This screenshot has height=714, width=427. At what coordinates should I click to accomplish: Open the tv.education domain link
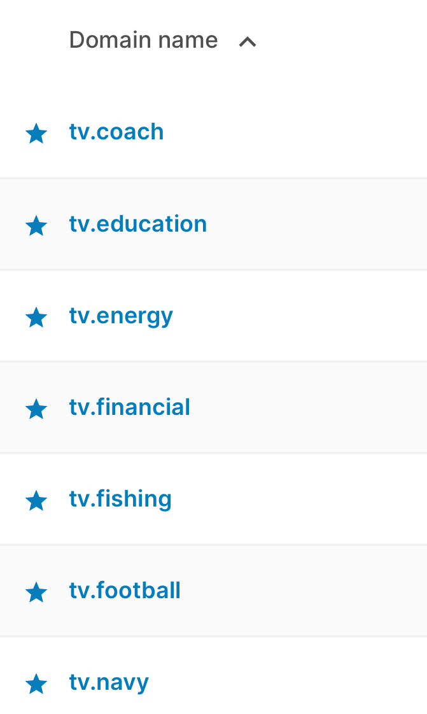[x=138, y=224]
